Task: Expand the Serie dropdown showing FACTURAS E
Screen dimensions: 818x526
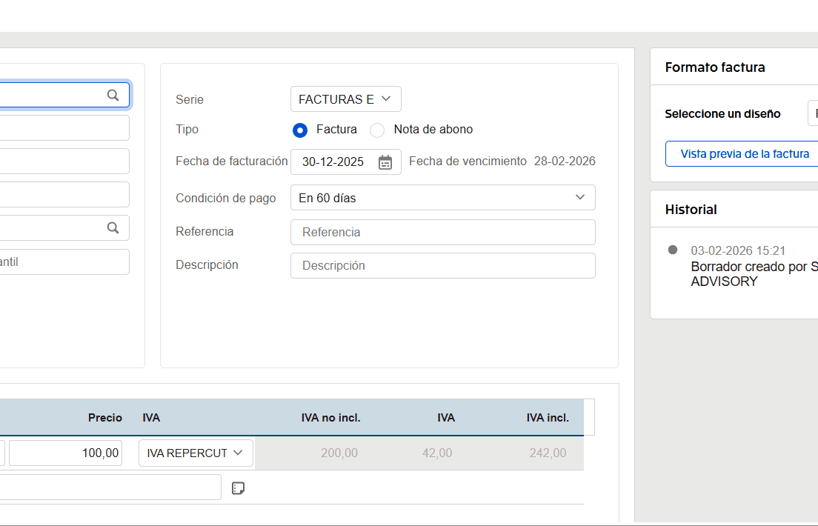Action: click(345, 99)
